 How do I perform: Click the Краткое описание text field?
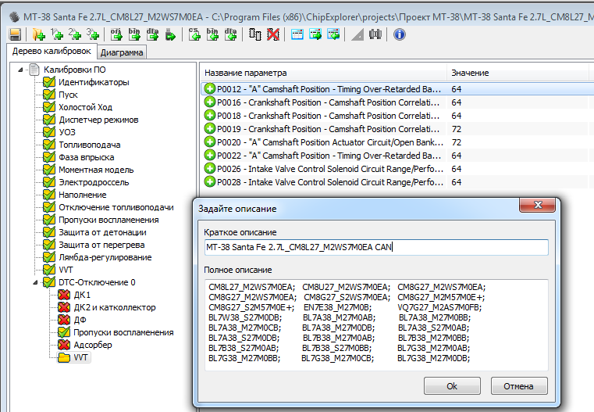point(375,247)
